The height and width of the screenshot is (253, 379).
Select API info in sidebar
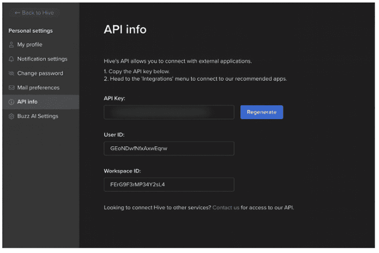(41, 102)
